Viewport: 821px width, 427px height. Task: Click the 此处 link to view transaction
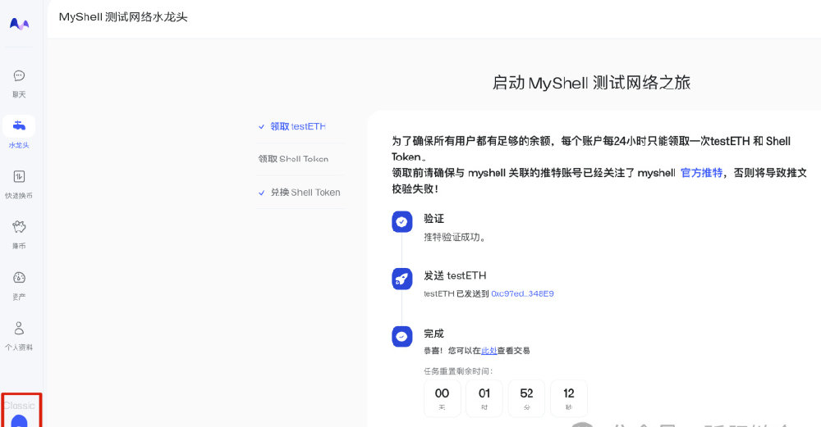pos(488,351)
